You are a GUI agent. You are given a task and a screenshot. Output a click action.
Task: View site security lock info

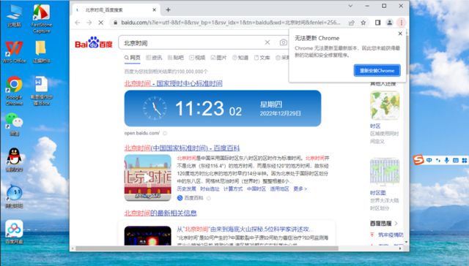(116, 23)
